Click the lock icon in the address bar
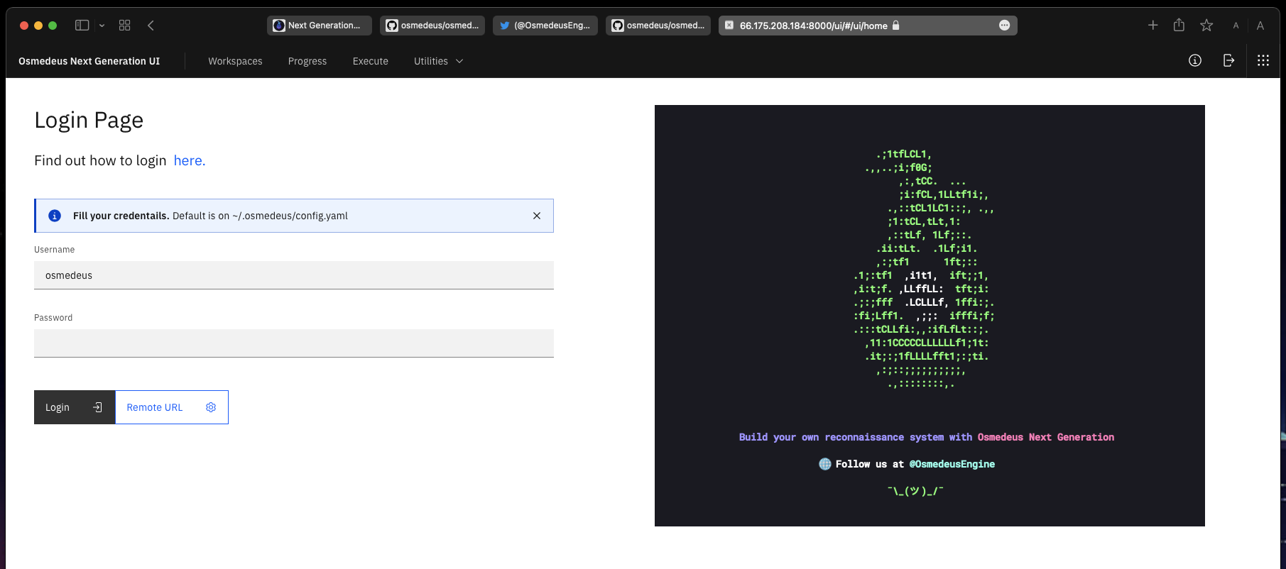Image resolution: width=1286 pixels, height=569 pixels. 896,26
